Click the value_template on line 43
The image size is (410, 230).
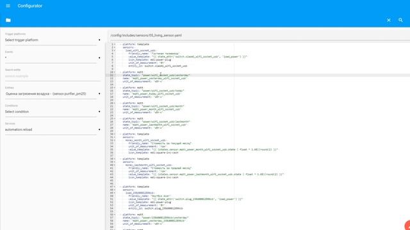(206, 174)
